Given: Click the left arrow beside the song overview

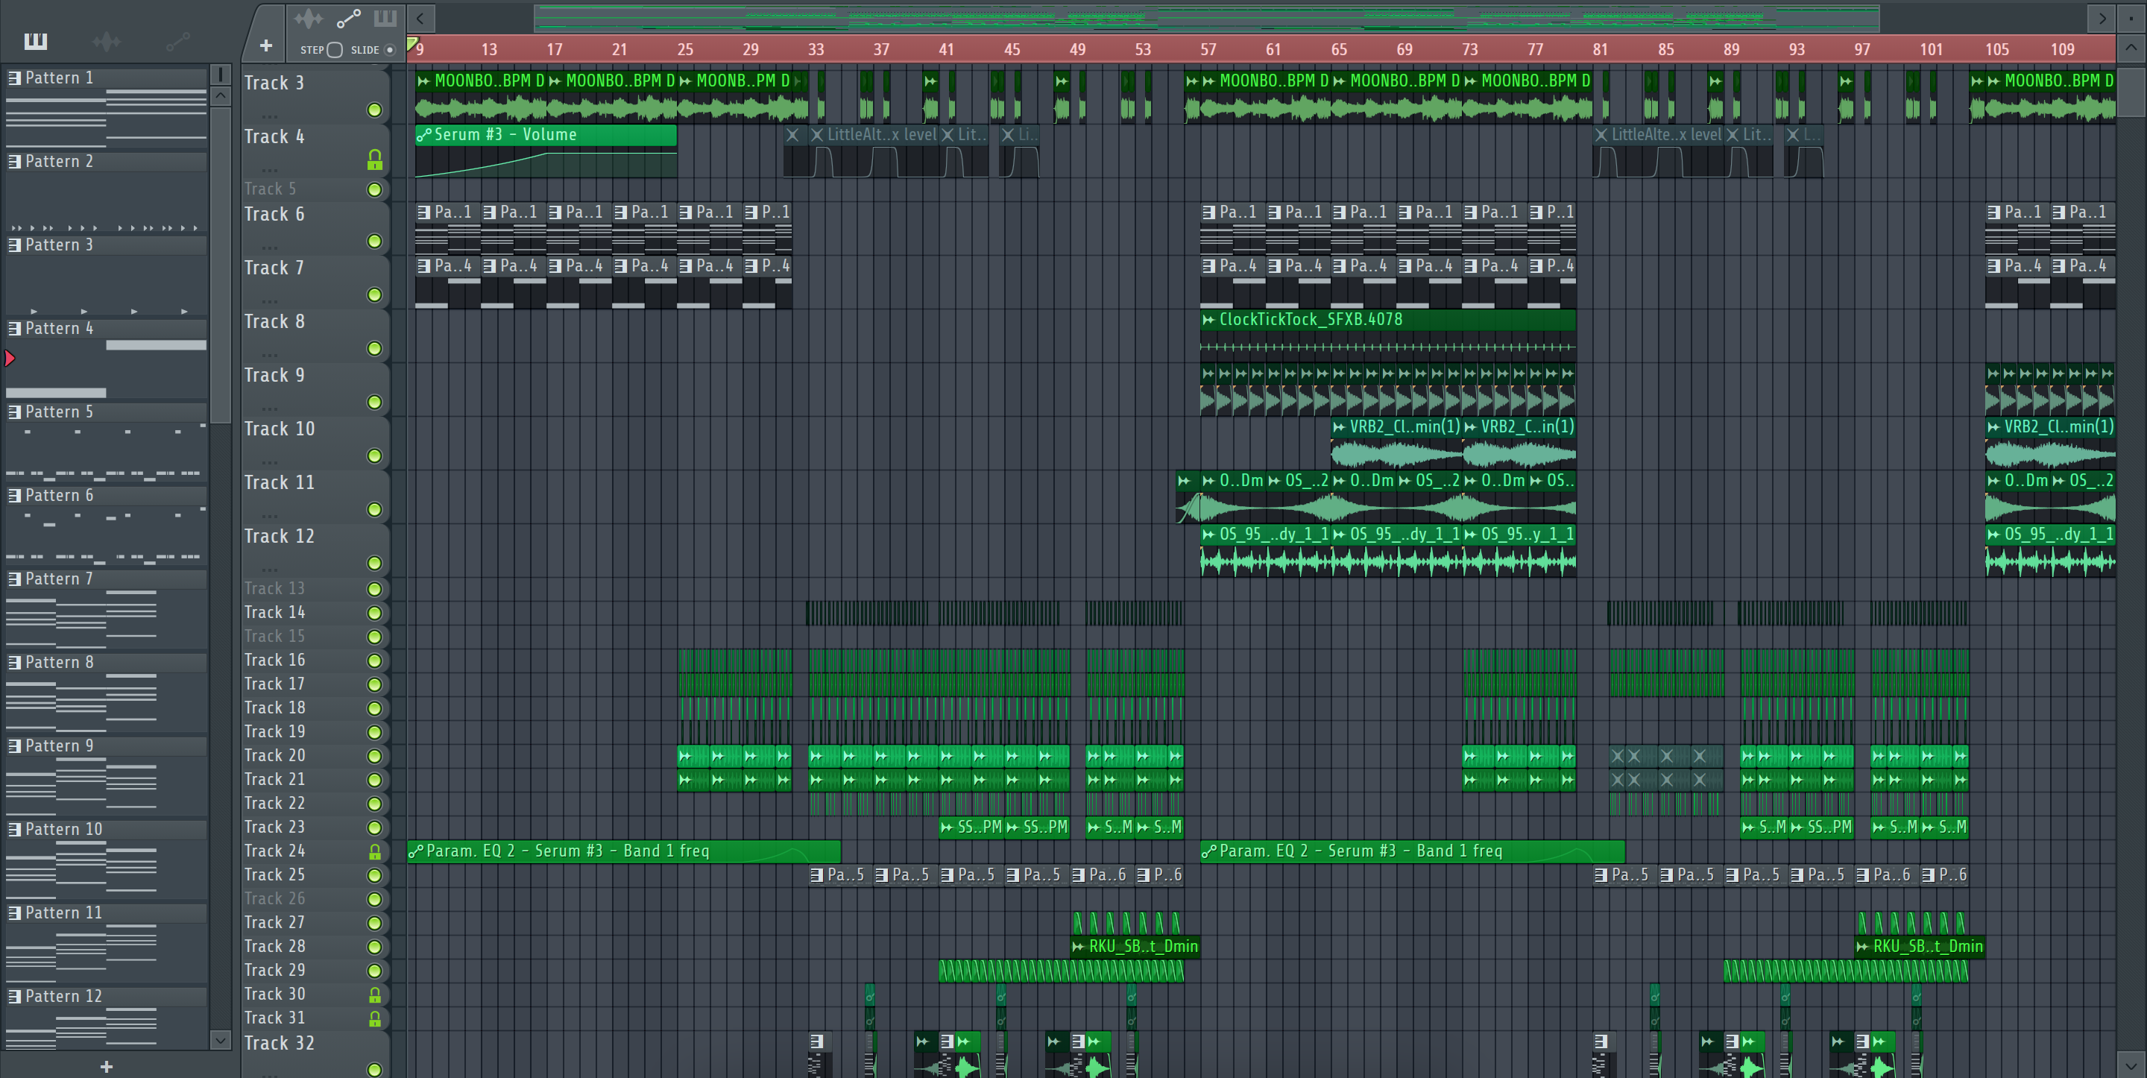Looking at the screenshot, I should pyautogui.click(x=420, y=17).
